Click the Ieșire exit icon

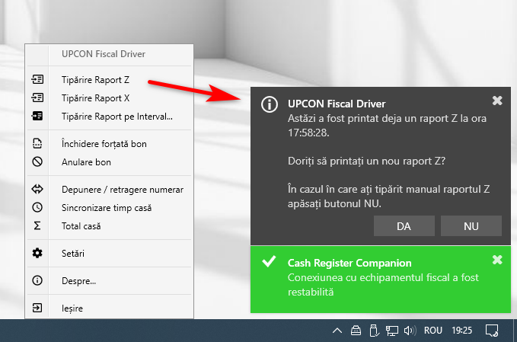coord(37,308)
